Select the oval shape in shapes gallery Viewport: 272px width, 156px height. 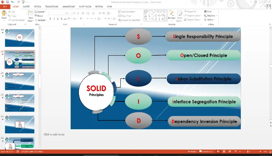point(159,12)
